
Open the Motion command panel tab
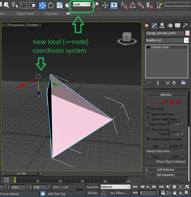(170, 26)
